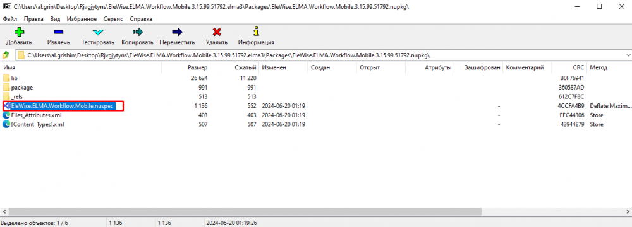
Task: Sort by the Создан column header
Action: click(332, 67)
